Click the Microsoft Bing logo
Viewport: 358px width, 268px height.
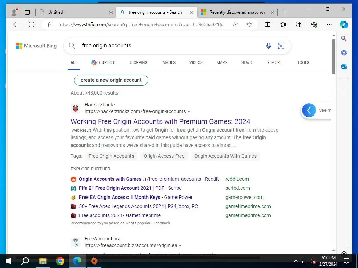click(36, 46)
